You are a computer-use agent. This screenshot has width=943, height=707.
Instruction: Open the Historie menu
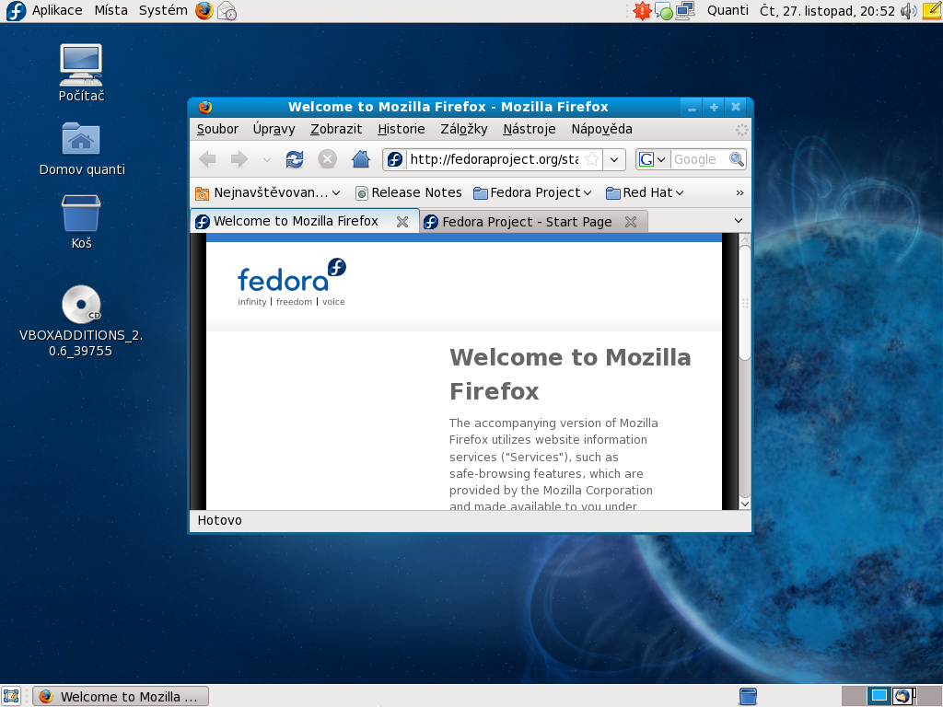click(402, 129)
